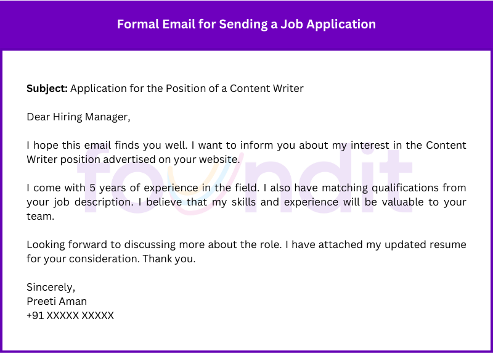Image resolution: width=493 pixels, height=353 pixels.
Task: Click the word 'team.' ending second paragraph
Action: pos(41,216)
